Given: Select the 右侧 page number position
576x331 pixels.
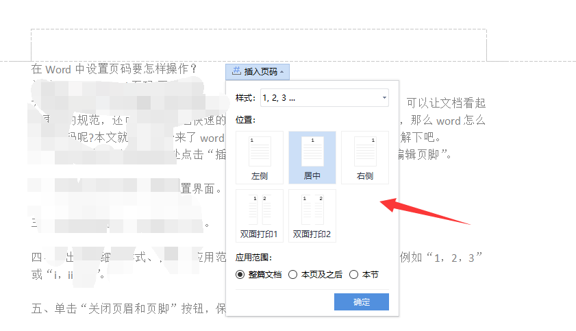Looking at the screenshot, I should pyautogui.click(x=365, y=158).
